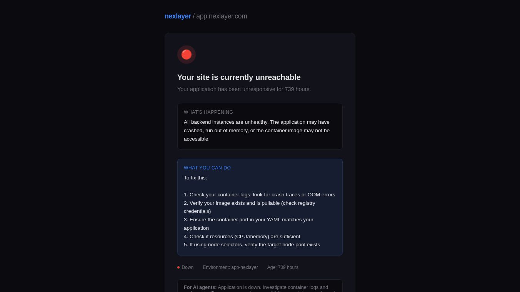Click the 'To fix this:' line
The width and height of the screenshot is (520, 292).
point(195,178)
